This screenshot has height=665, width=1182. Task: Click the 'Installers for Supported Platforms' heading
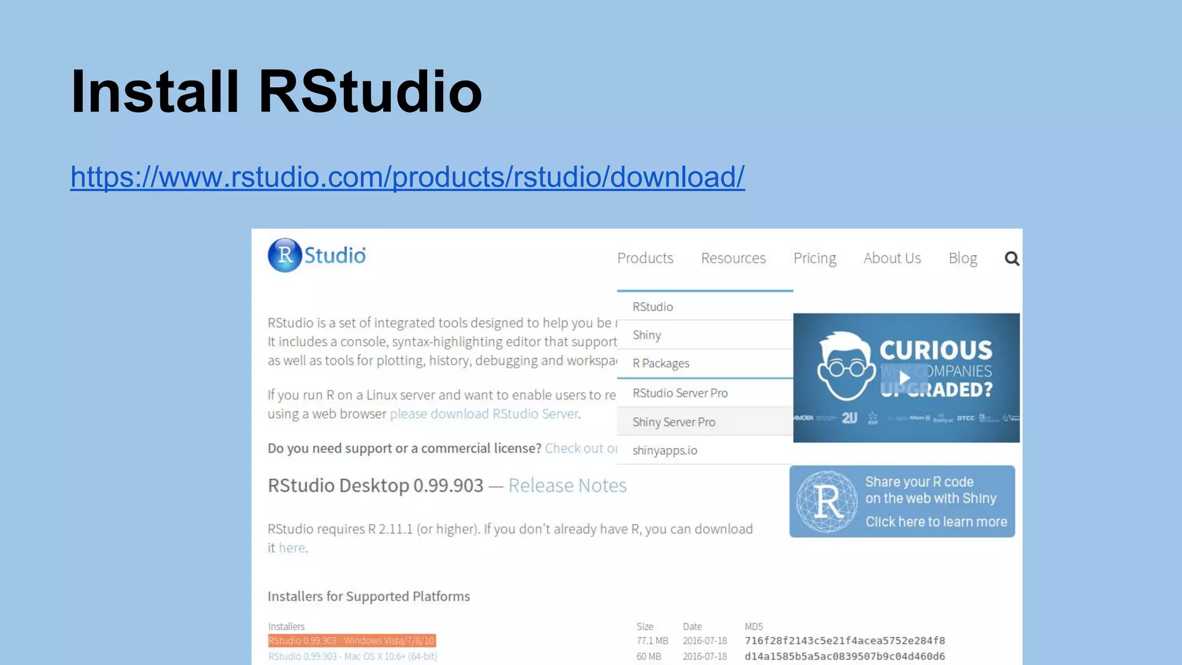(369, 596)
